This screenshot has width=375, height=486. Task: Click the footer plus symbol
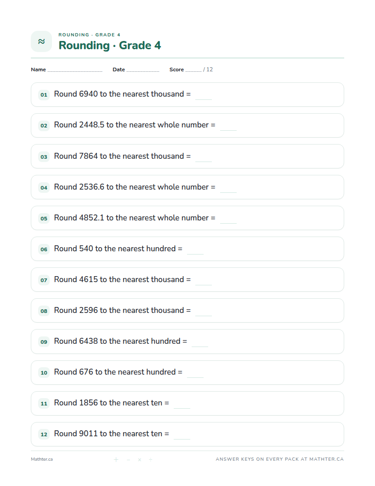pos(116,459)
